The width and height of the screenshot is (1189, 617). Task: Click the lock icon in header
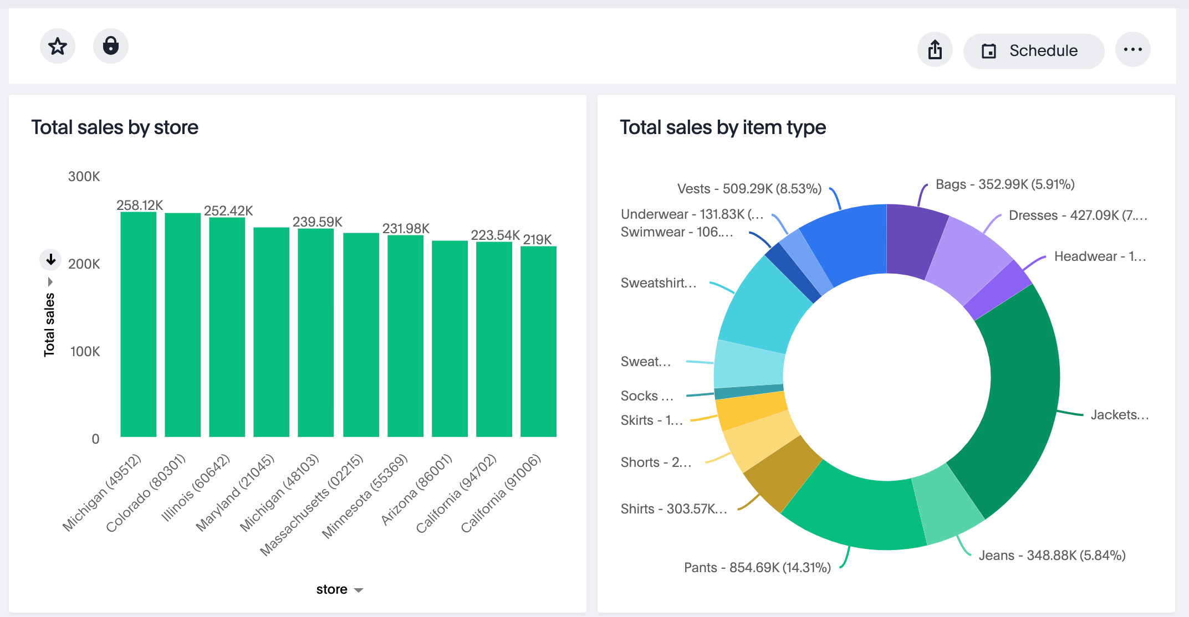click(x=111, y=47)
